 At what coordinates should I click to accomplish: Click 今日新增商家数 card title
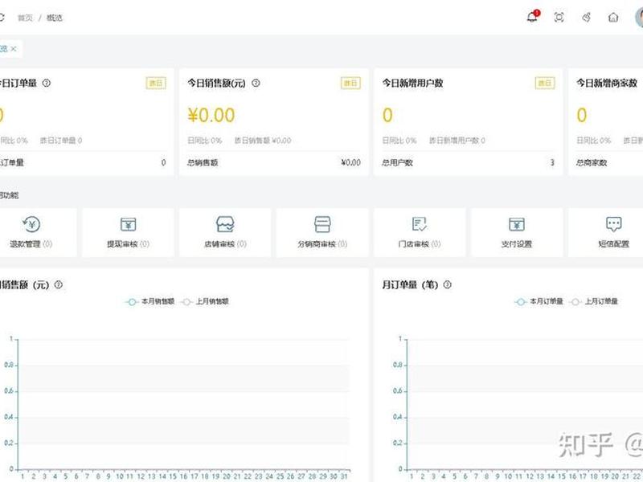[607, 84]
